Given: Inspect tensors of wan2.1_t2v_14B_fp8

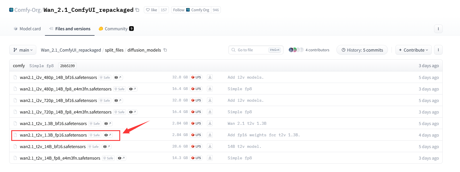Looking at the screenshot, I should click(121, 158).
